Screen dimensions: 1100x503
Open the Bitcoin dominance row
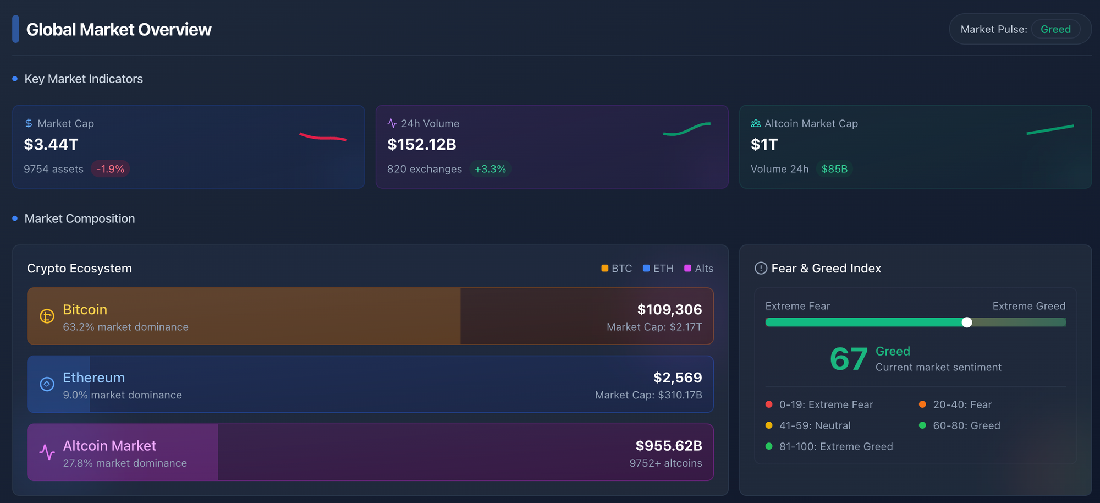coord(370,316)
